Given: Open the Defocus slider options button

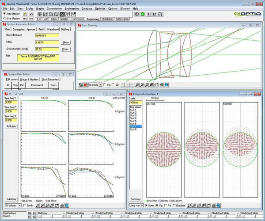Looking at the screenshot, I should coord(64,213).
